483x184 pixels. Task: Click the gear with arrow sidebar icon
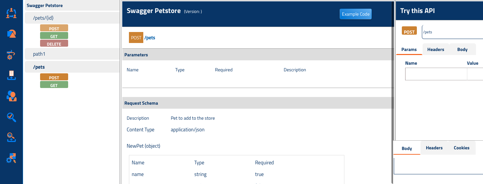tap(11, 55)
